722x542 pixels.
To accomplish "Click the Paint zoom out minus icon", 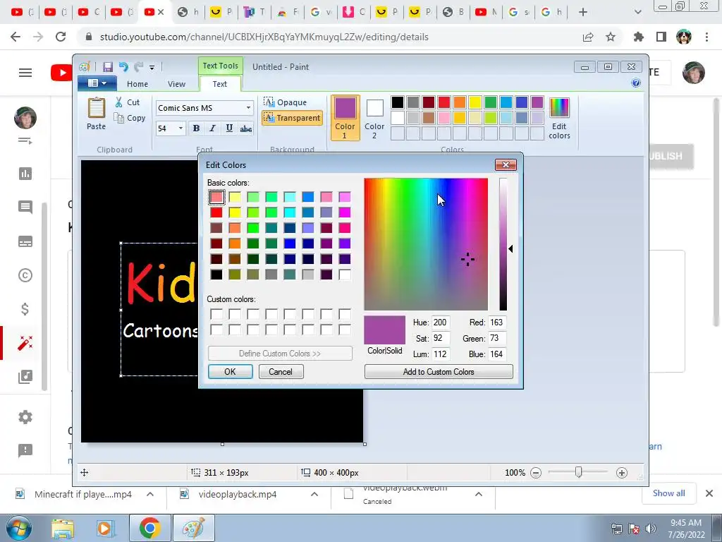I will click(x=536, y=473).
